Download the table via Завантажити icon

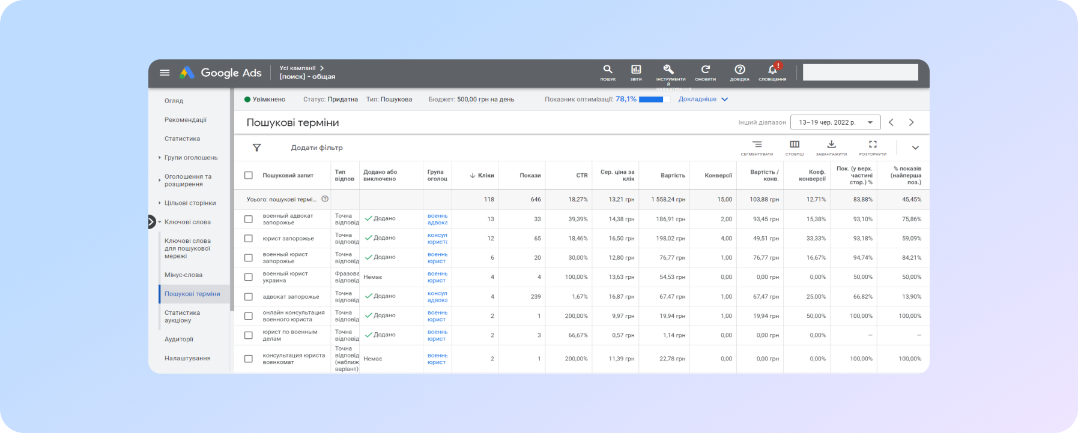pyautogui.click(x=831, y=148)
